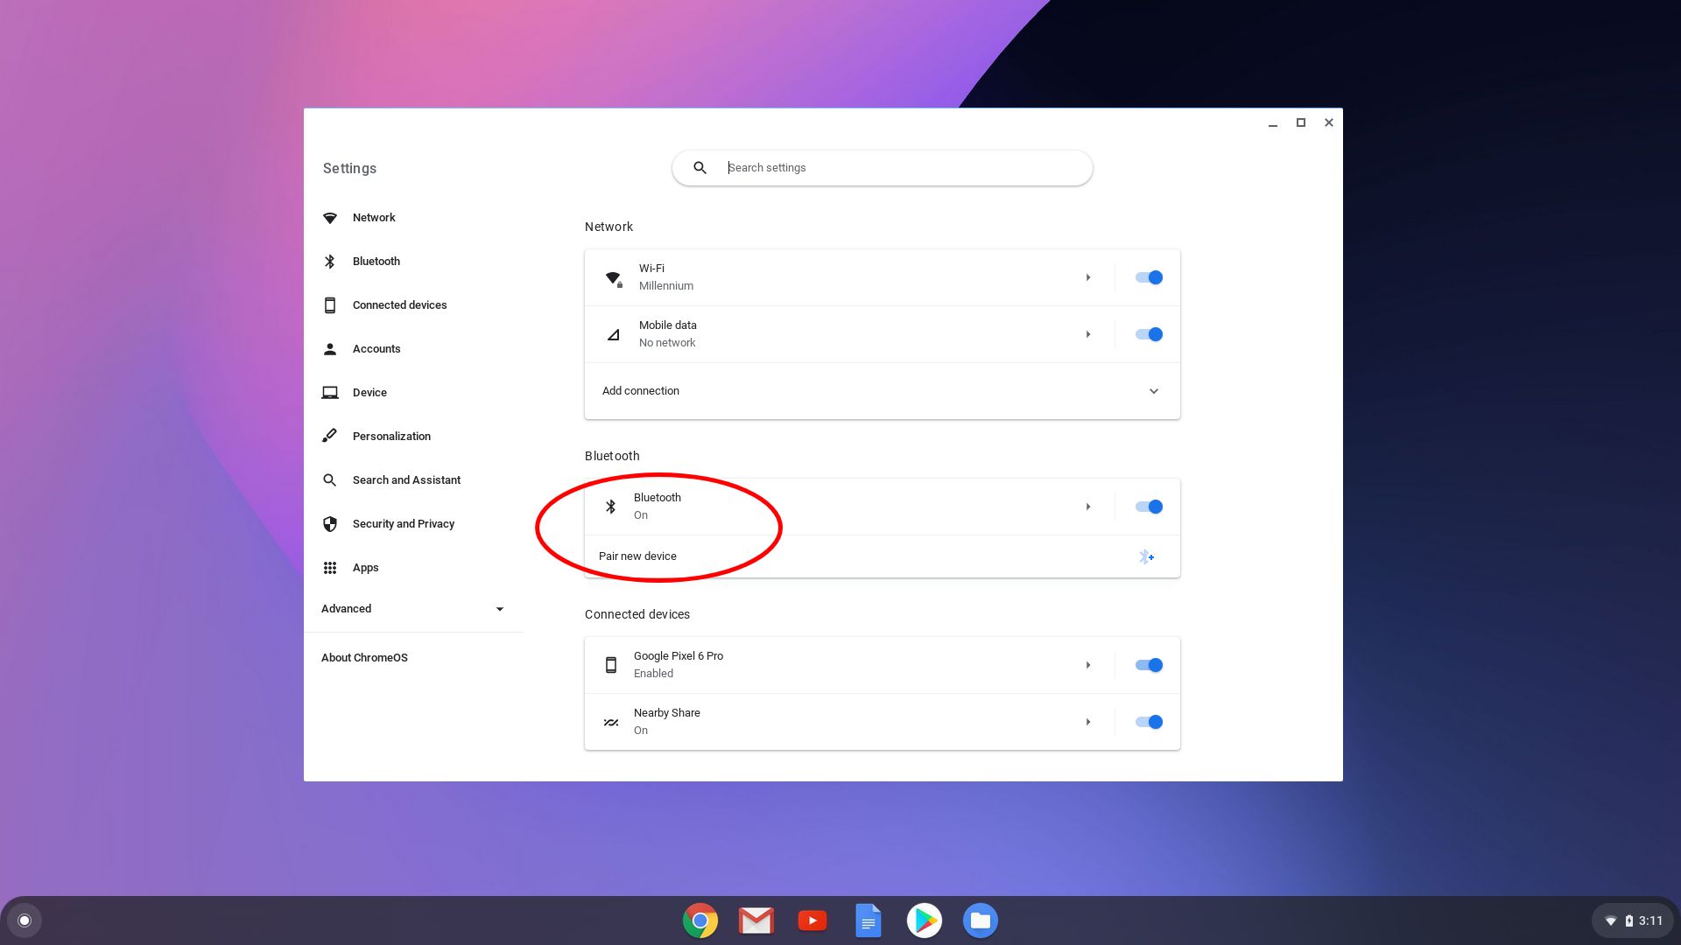The height and width of the screenshot is (945, 1681).
Task: Select the Apps menu item in sidebar
Action: point(363,566)
